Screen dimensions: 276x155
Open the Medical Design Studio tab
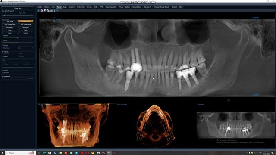point(162,7)
